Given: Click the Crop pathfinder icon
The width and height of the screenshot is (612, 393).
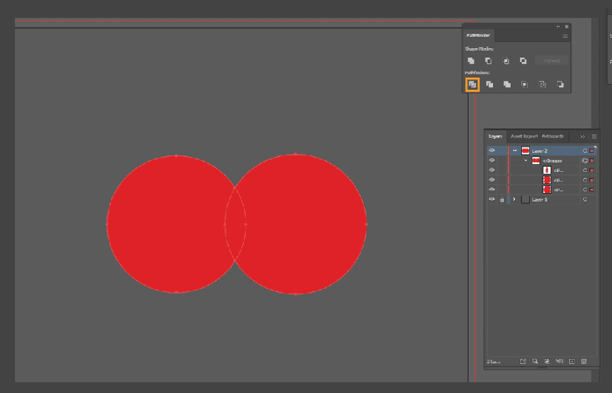Looking at the screenshot, I should pyautogui.click(x=525, y=84).
